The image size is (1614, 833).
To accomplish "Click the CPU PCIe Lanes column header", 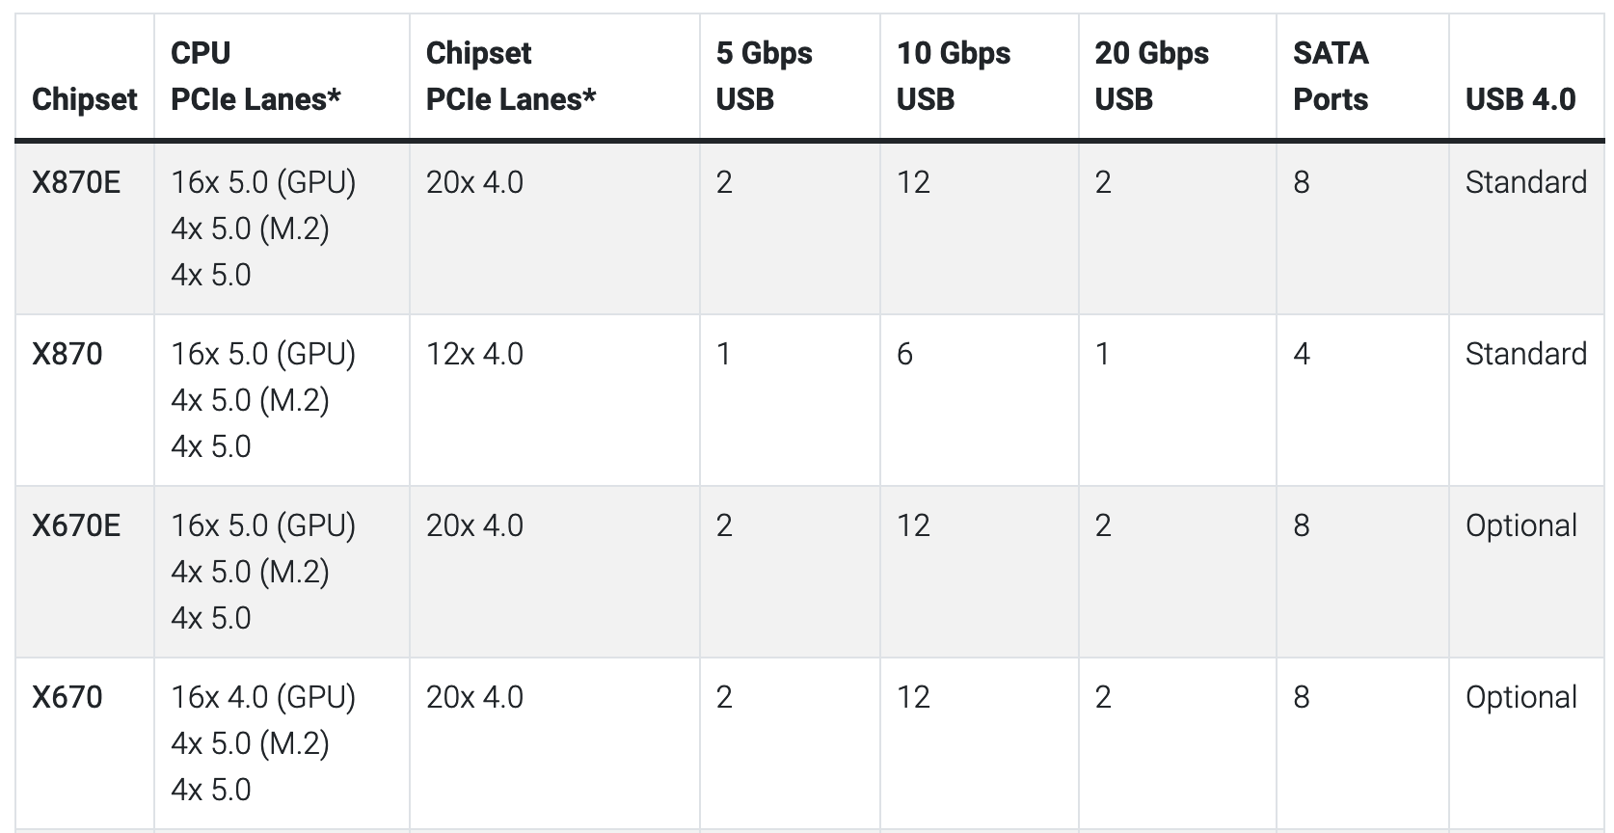I will [x=256, y=76].
